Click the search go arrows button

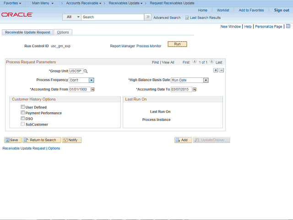148,17
